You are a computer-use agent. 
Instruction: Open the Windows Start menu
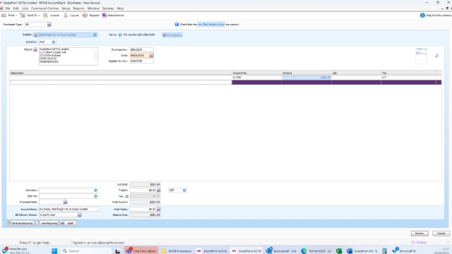tap(54, 251)
